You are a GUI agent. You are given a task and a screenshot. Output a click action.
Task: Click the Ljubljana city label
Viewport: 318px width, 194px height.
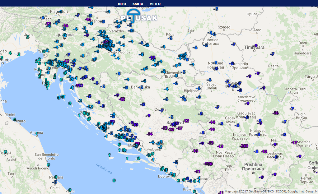point(63,35)
